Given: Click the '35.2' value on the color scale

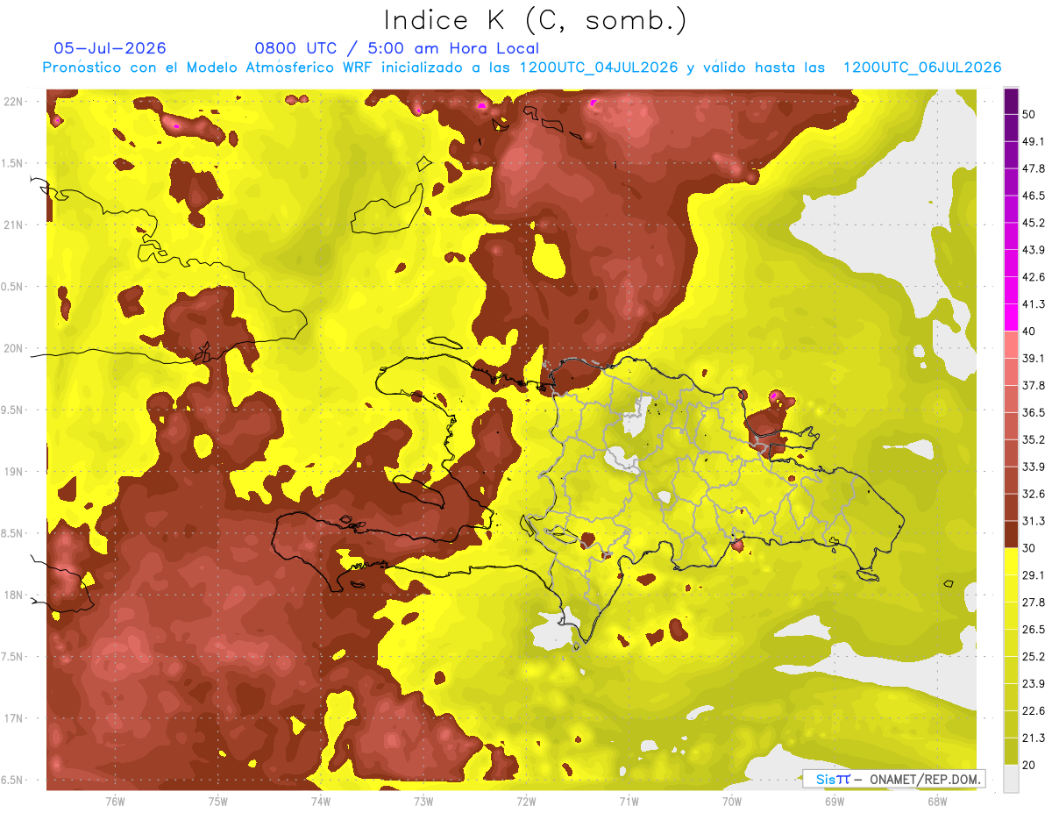Looking at the screenshot, I should coord(1034,439).
